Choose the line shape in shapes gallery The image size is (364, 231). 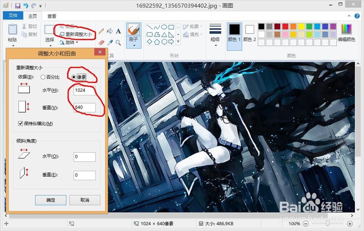[150, 27]
